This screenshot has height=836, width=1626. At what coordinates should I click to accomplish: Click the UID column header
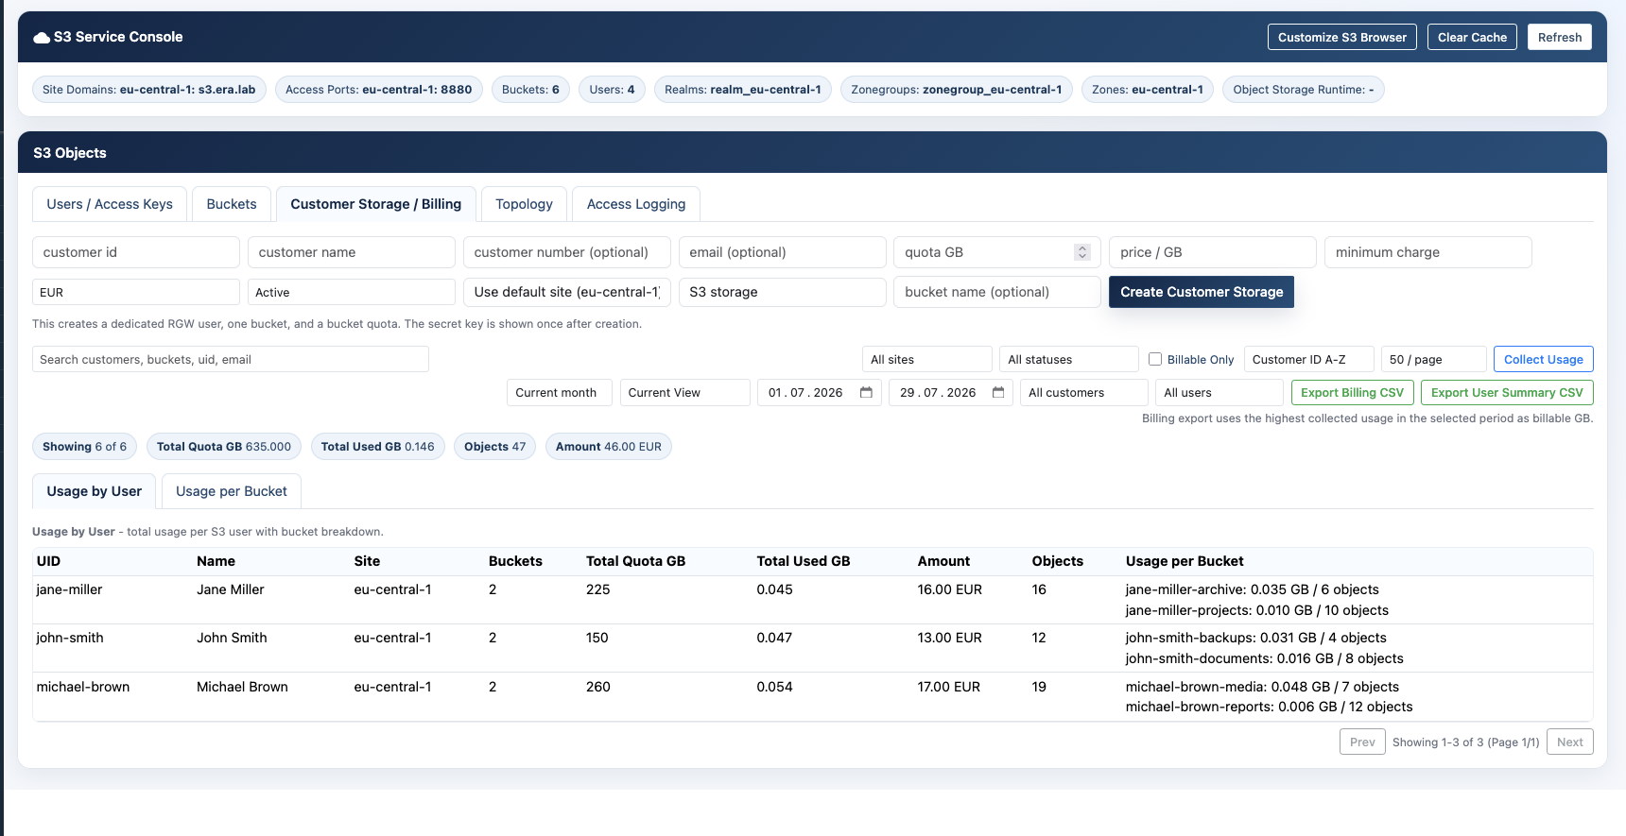click(48, 561)
